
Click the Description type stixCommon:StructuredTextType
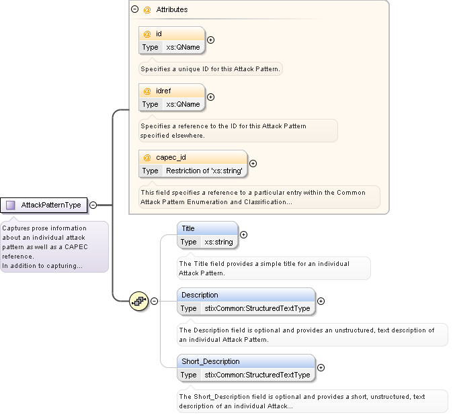(x=257, y=308)
